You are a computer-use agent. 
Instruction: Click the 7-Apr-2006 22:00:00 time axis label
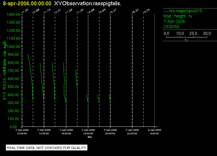132,132
